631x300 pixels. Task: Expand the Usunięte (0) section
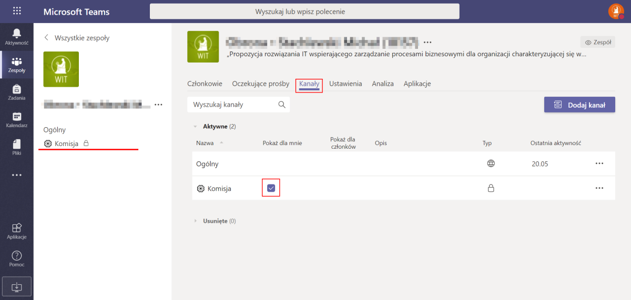click(x=196, y=221)
